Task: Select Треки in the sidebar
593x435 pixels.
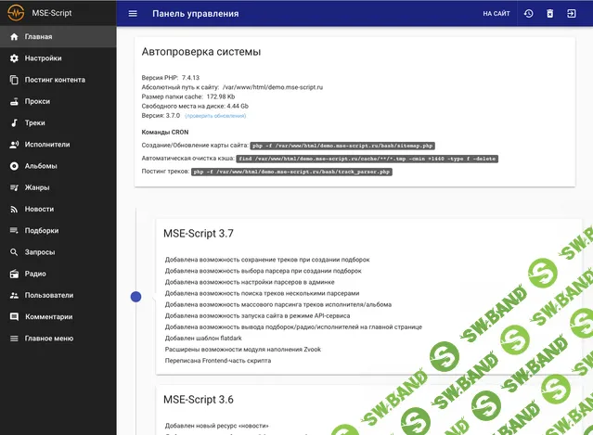Action: coord(58,122)
